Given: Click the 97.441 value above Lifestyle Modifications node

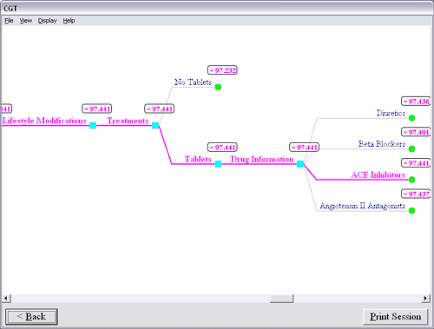Looking at the screenshot, I should [x=97, y=109].
